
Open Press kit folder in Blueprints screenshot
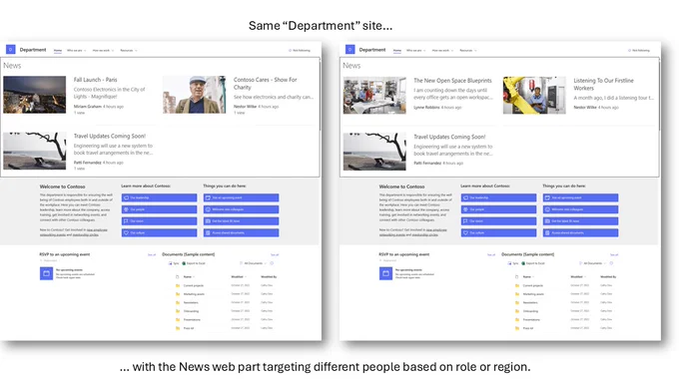click(x=528, y=328)
